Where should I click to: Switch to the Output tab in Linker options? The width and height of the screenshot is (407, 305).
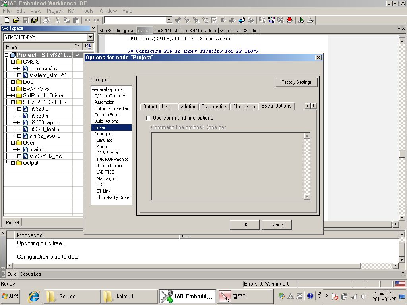pyautogui.click(x=150, y=106)
